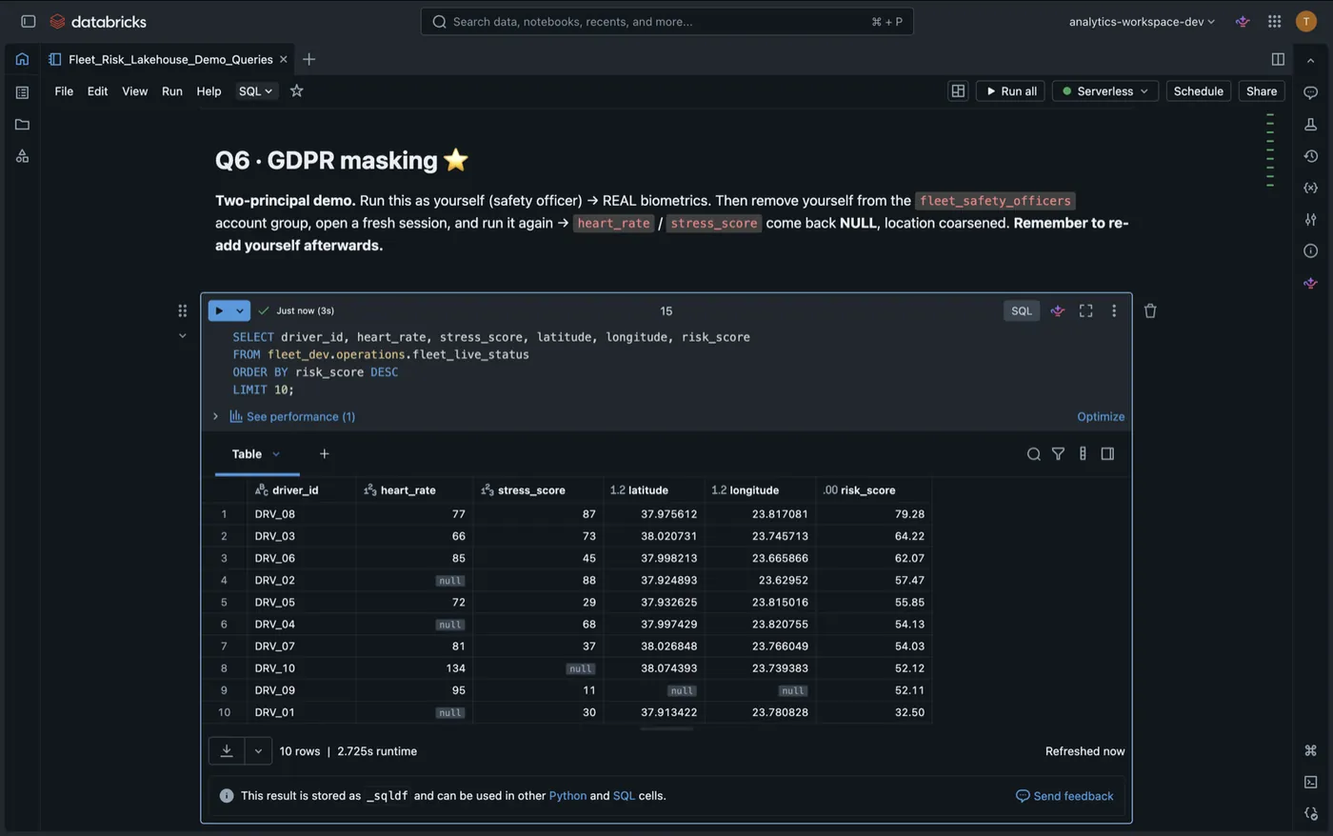The height and width of the screenshot is (836, 1333).
Task: Search within the results table
Action: (x=1033, y=454)
